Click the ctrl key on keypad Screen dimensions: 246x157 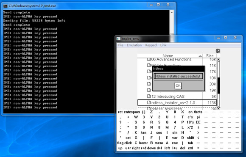click(190, 148)
